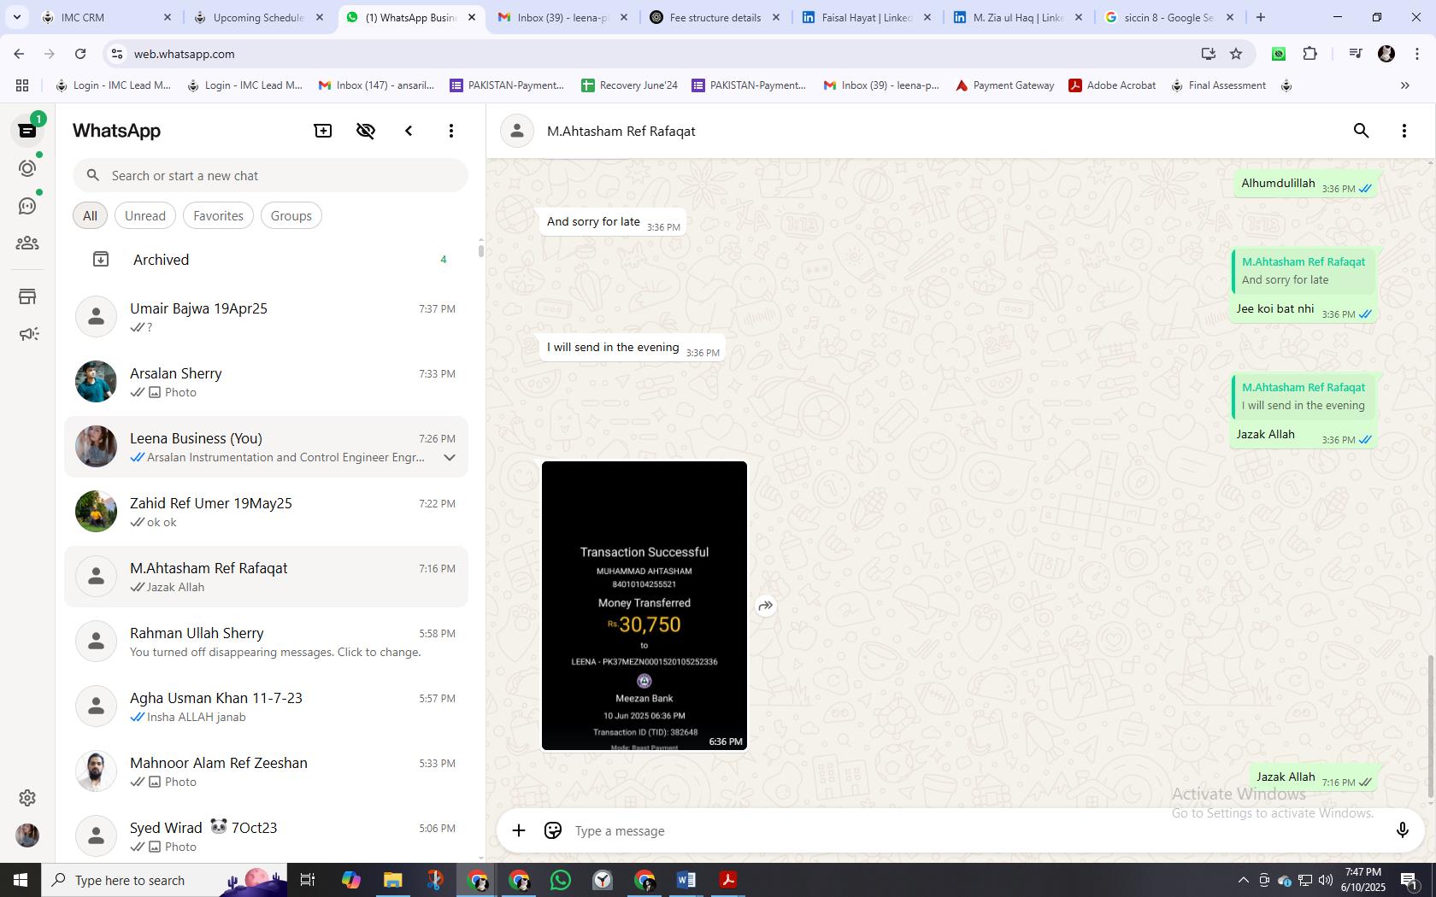This screenshot has height=897, width=1436.
Task: Switch to Fee structure details tab
Action: (715, 17)
